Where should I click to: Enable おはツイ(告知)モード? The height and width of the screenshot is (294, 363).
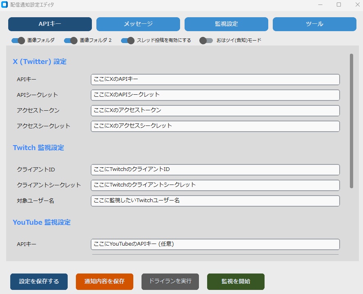pos(206,41)
